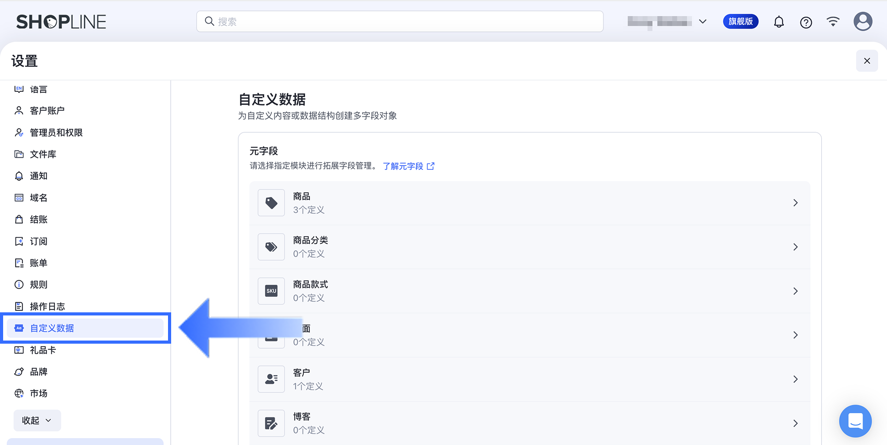The width and height of the screenshot is (887, 445).
Task: Click the wifi status icon
Action: (x=833, y=21)
